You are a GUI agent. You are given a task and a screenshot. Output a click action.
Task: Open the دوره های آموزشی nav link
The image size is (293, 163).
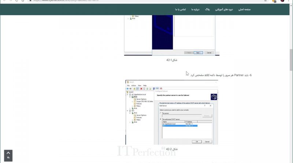pos(224,10)
